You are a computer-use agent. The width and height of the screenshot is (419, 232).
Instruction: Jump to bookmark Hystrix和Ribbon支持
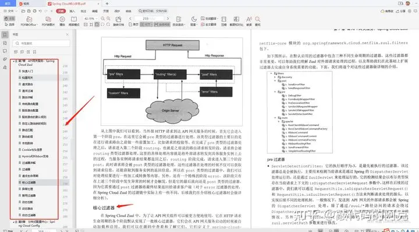pyautogui.click(x=35, y=156)
